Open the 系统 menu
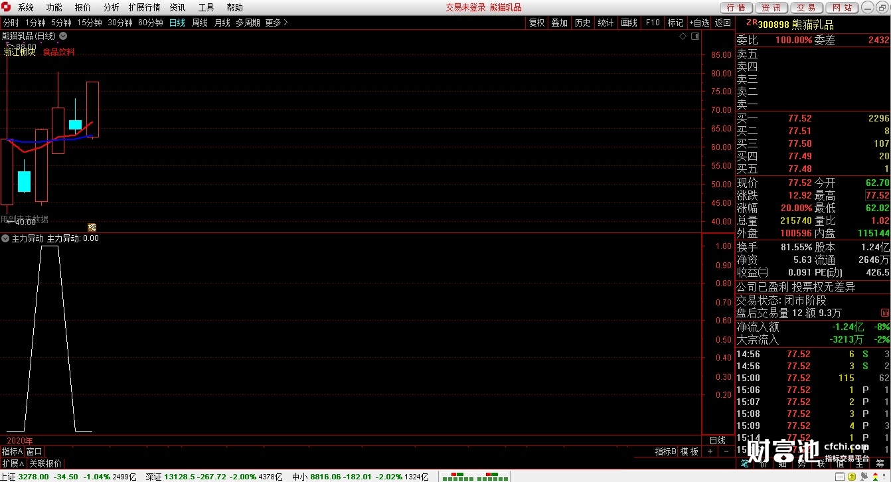891x482 pixels. point(26,7)
